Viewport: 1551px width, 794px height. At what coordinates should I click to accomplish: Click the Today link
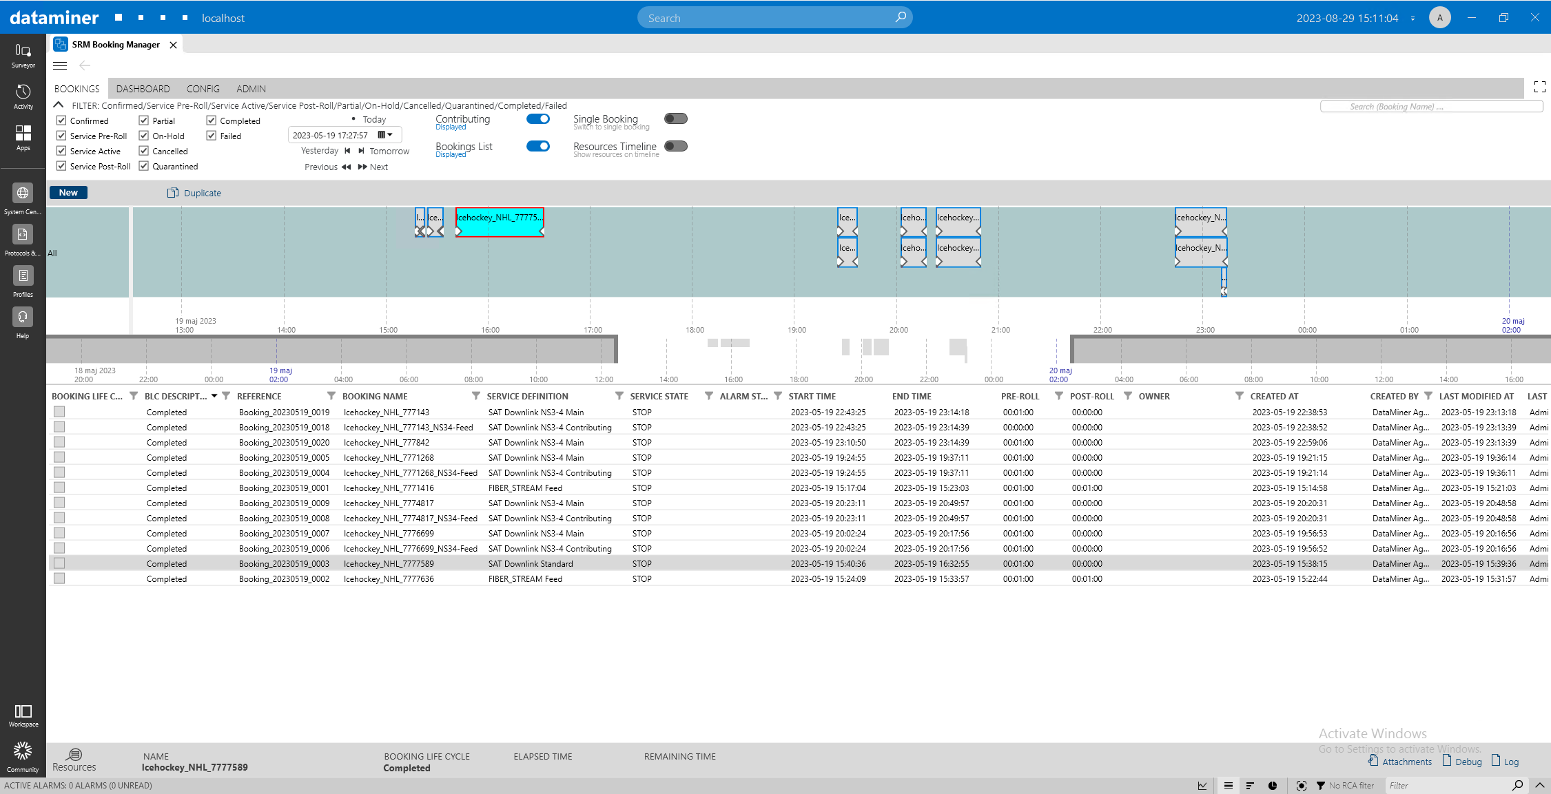[374, 120]
